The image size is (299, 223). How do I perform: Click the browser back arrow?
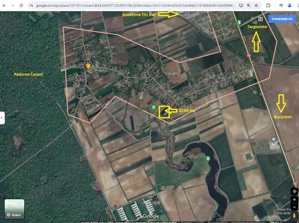click(x=4, y=6)
